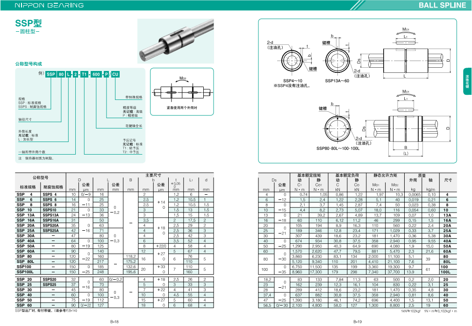Image resolution: width=472 pixels, height=326 pixels.
Task: Click the SSPS25 cell in lower table
Action: 50,284
